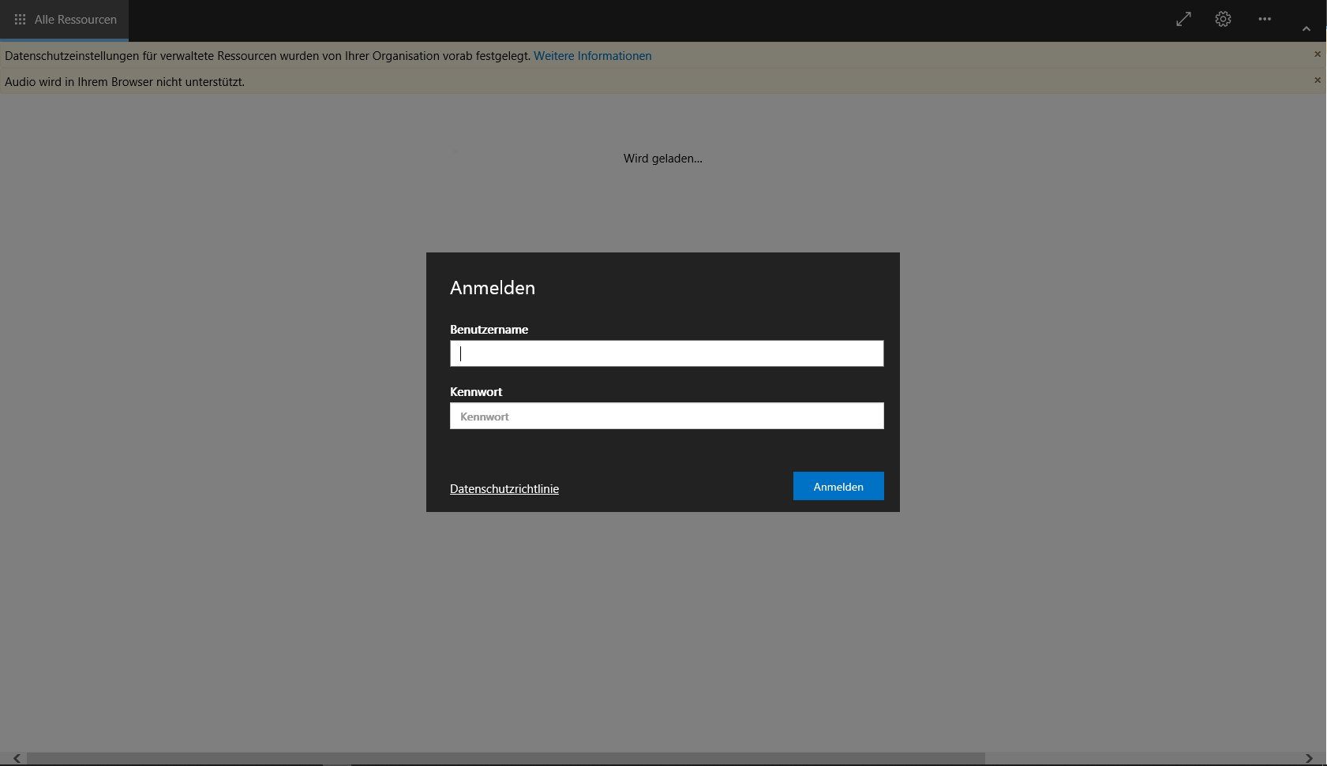
Task: Dismiss the Audio not supported banner
Action: [1317, 80]
